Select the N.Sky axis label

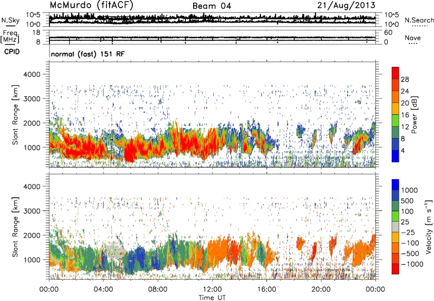click(x=10, y=20)
